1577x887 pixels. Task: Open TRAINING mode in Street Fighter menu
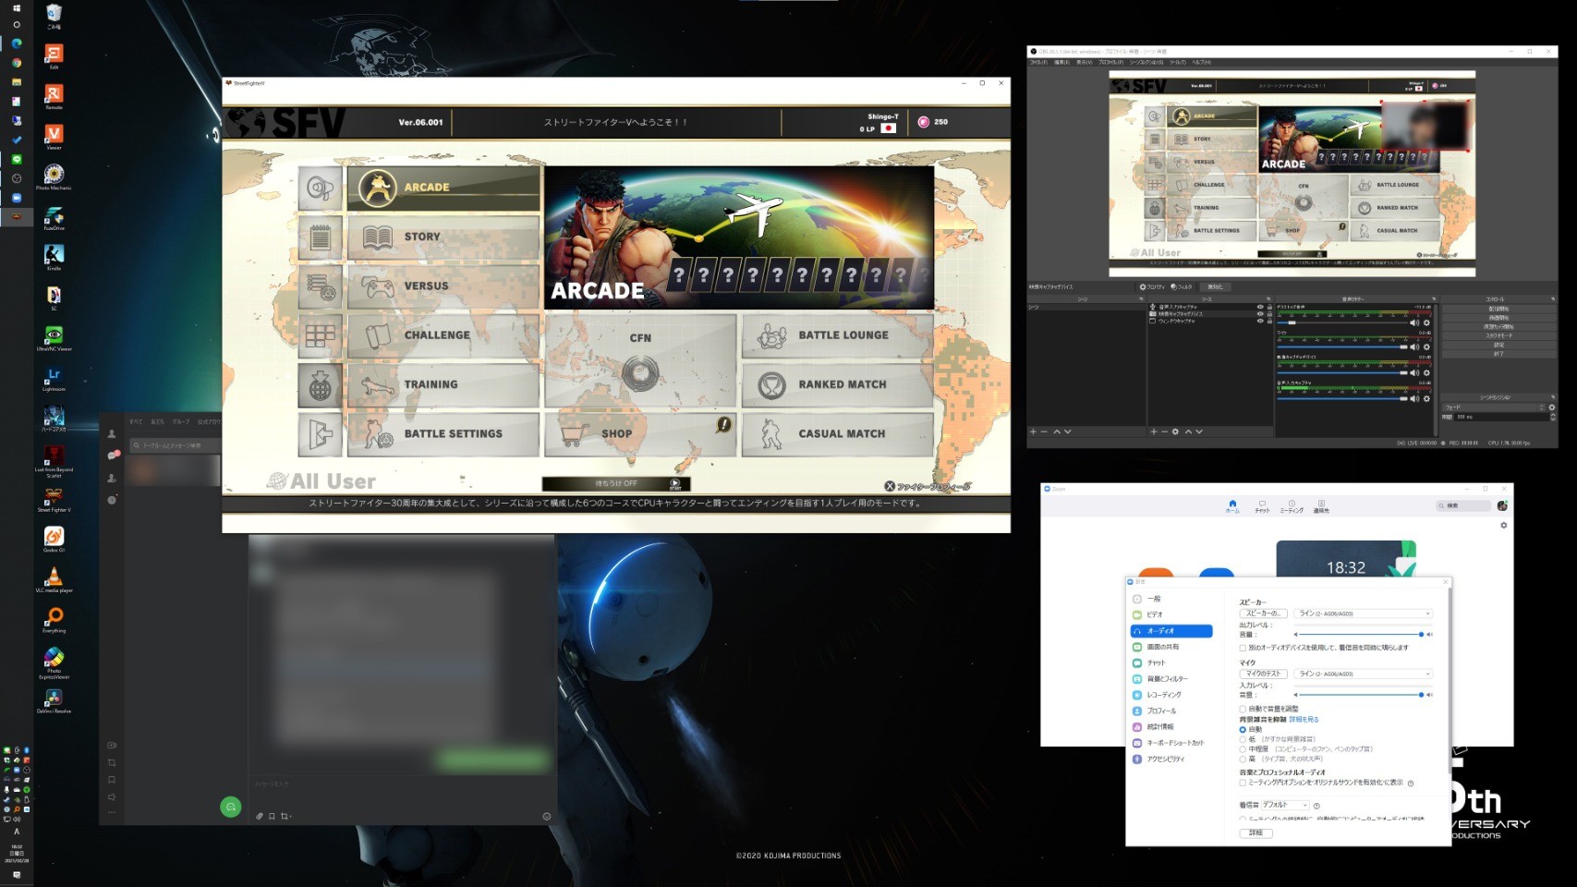coord(443,384)
